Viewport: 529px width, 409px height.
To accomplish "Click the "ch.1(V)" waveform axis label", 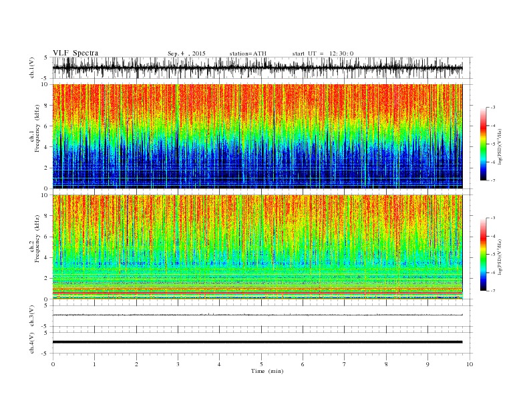I will pyautogui.click(x=32, y=67).
